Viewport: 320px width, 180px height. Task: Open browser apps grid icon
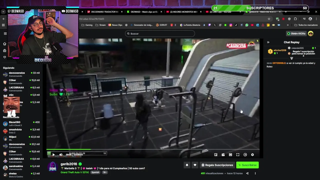[x=3, y=25]
